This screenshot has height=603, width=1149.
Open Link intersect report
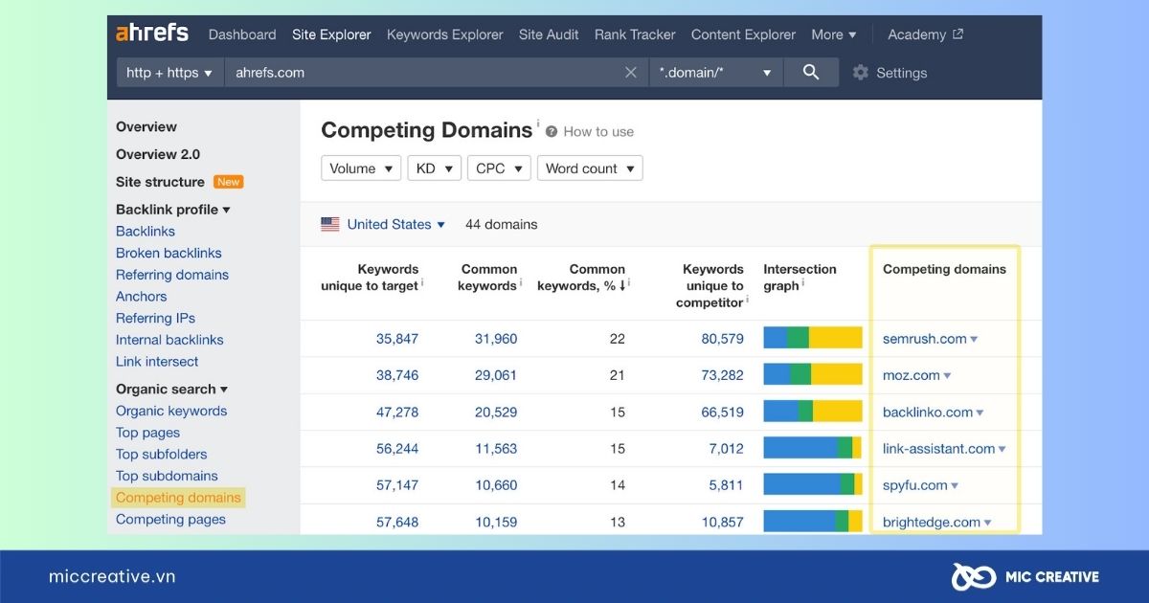157,362
